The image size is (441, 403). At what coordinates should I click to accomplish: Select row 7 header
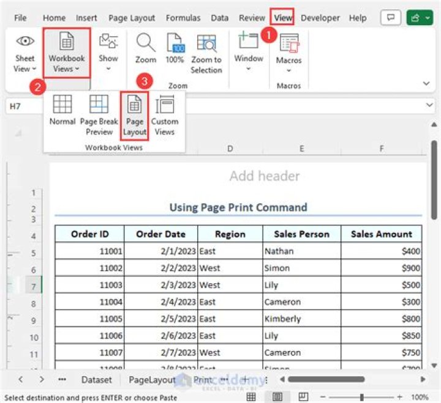(x=34, y=286)
